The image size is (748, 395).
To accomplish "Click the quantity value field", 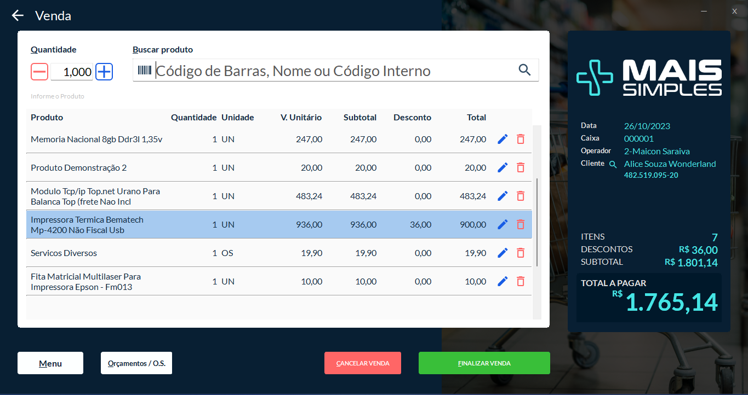I will [72, 72].
